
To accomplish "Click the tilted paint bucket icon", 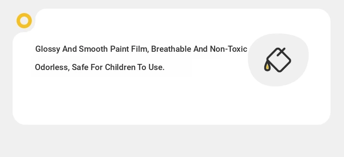I will [x=277, y=60].
